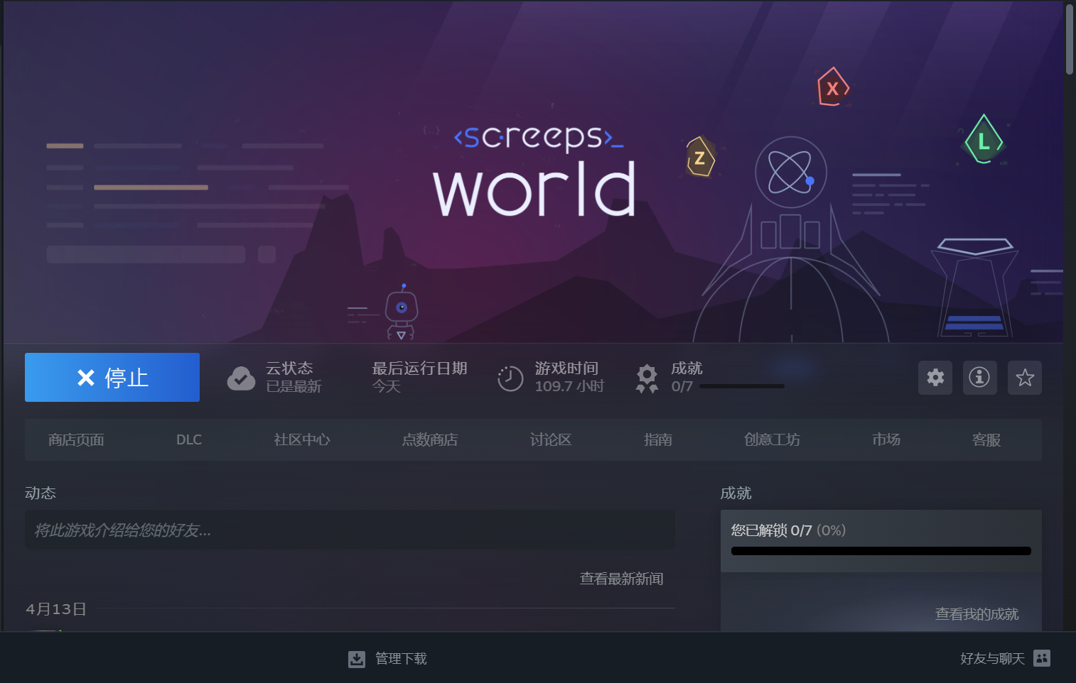
Task: Click the 最后运行日期 今天 text
Action: click(x=419, y=377)
